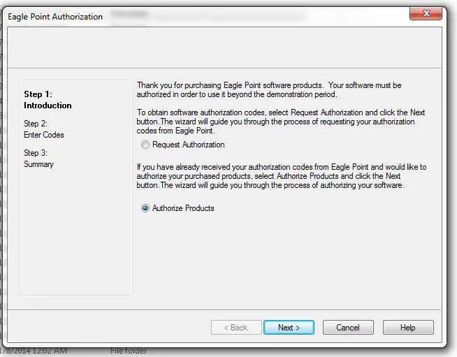Click the disabled Back button

[x=236, y=327]
